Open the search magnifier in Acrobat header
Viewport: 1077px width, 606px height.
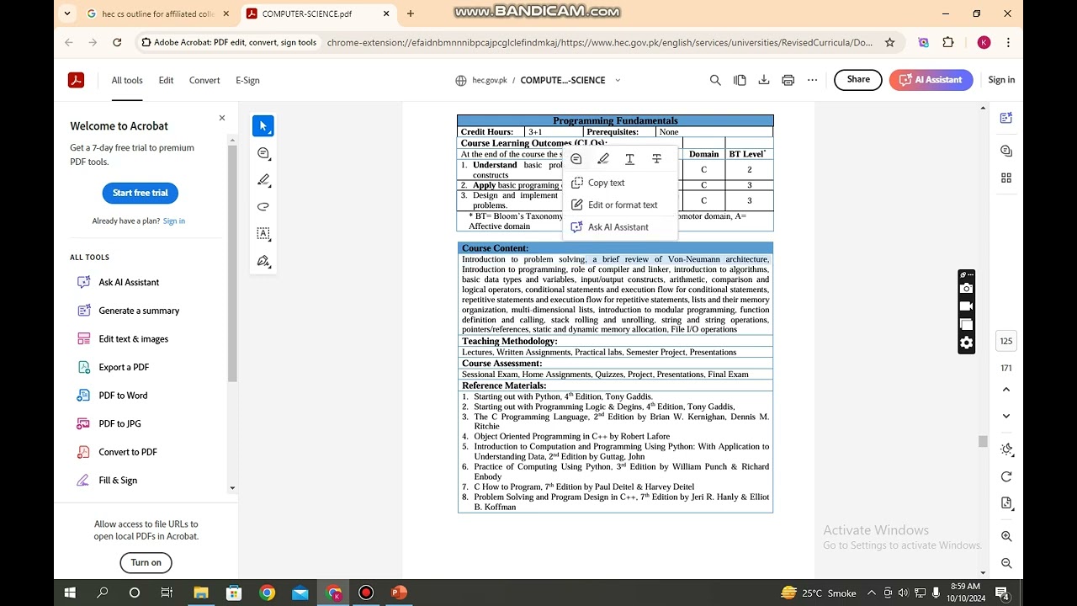coord(715,80)
